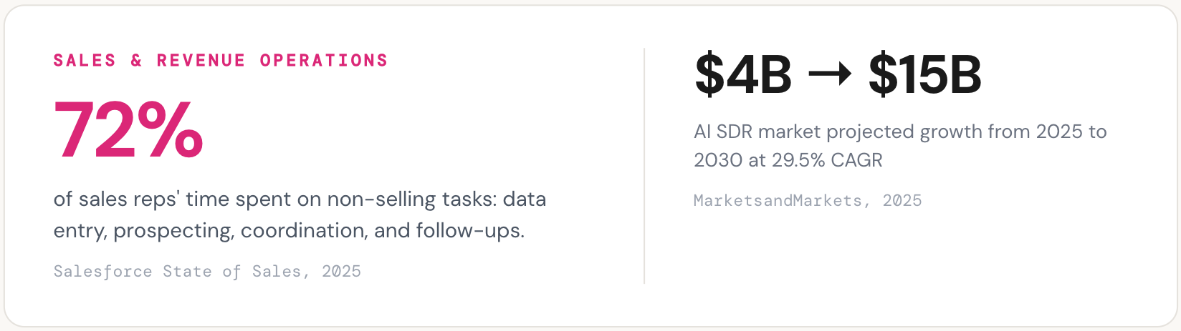This screenshot has height=331, width=1181.
Task: Click the $4B figure
Action: click(x=743, y=74)
